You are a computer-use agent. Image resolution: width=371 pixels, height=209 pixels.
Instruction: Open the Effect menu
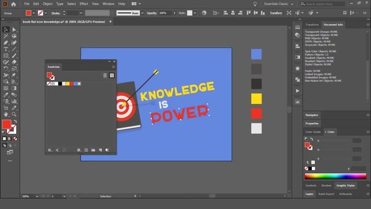pos(83,4)
